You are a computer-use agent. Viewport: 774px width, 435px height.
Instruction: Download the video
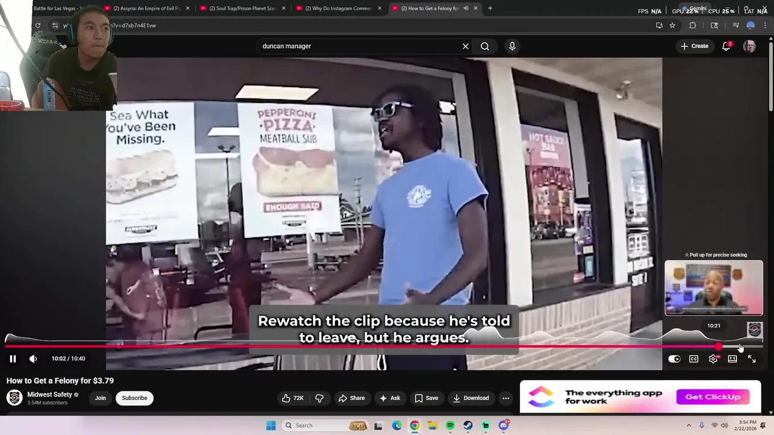coord(470,398)
